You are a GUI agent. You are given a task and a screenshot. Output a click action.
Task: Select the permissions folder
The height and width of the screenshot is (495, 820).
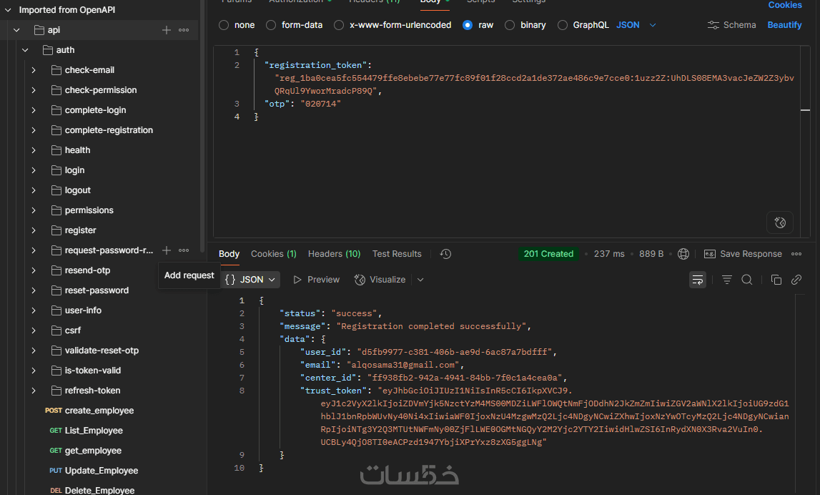point(89,210)
